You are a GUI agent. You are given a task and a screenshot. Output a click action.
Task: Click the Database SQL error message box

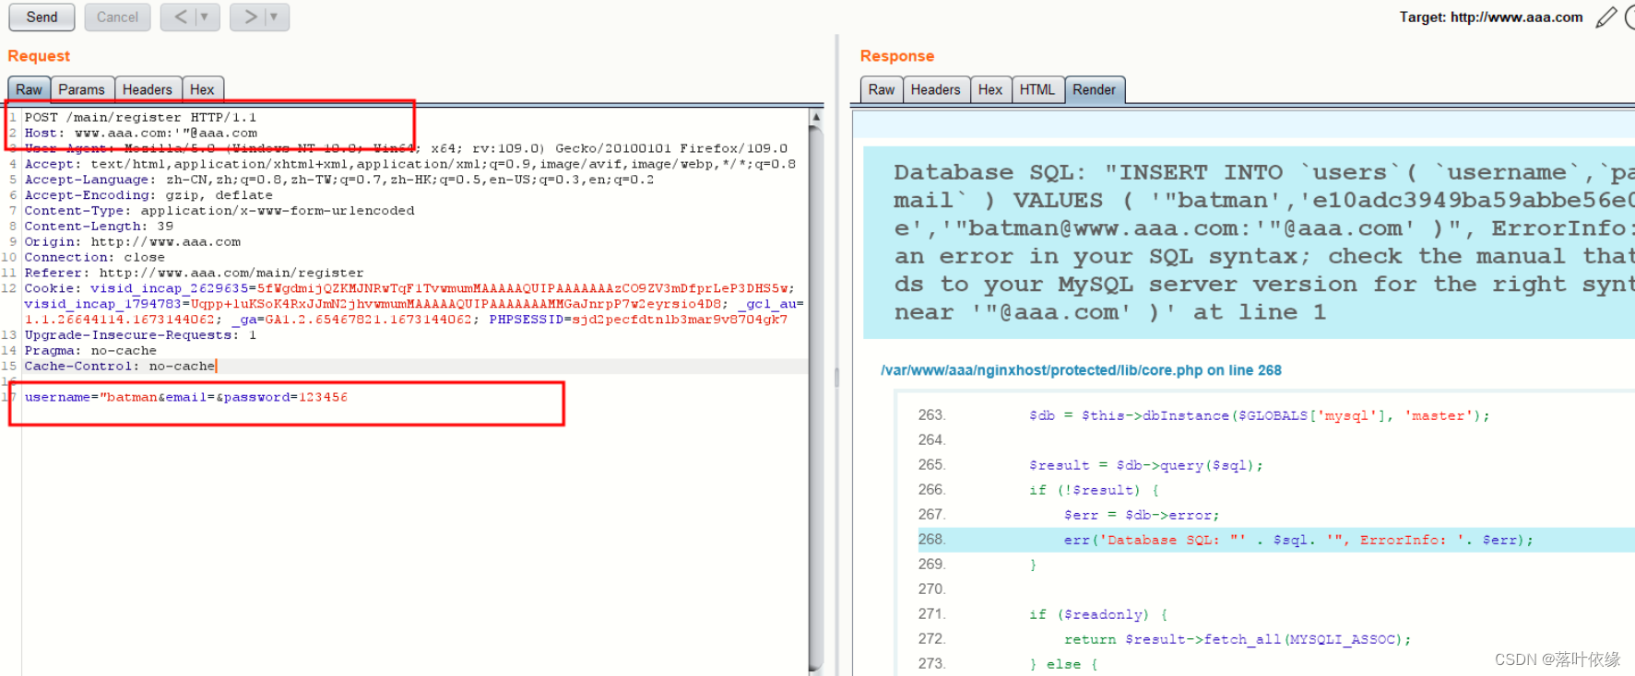[x=1249, y=242]
